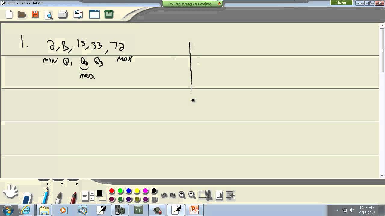Click the green tablet screen icon

pos(109,14)
